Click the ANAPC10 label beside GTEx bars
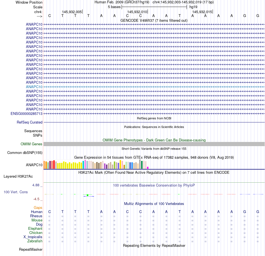This screenshot has height=256, width=265. coord(34,165)
